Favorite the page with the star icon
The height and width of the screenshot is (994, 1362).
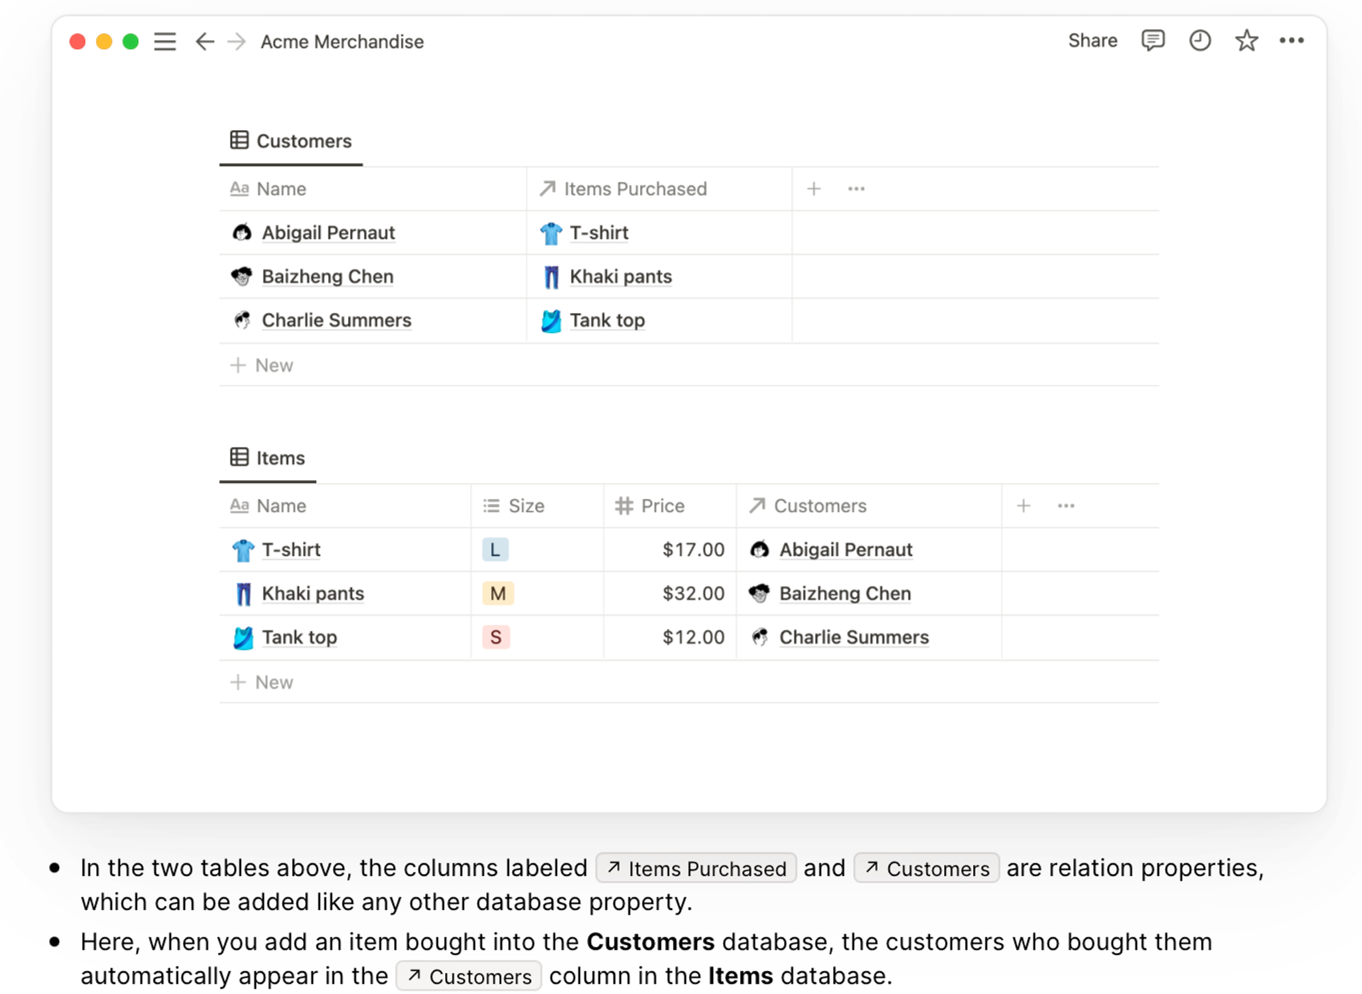[1246, 41]
